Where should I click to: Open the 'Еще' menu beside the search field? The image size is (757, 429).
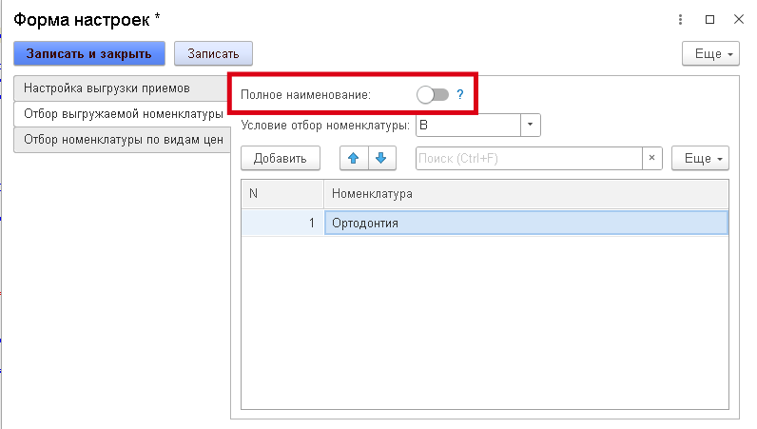click(700, 158)
